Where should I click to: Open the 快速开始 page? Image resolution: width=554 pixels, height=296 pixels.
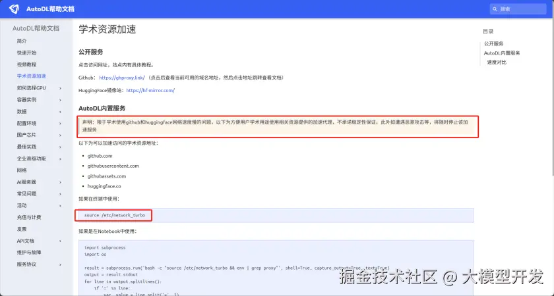pos(26,53)
